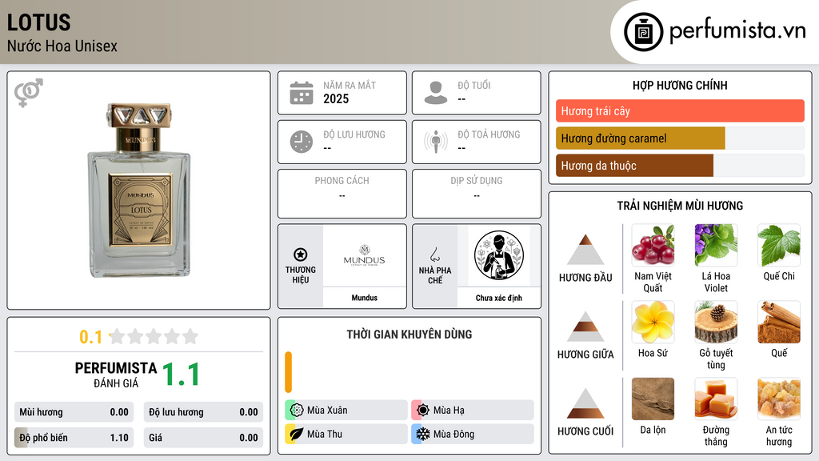Click the Mundus brand name label

click(x=364, y=298)
